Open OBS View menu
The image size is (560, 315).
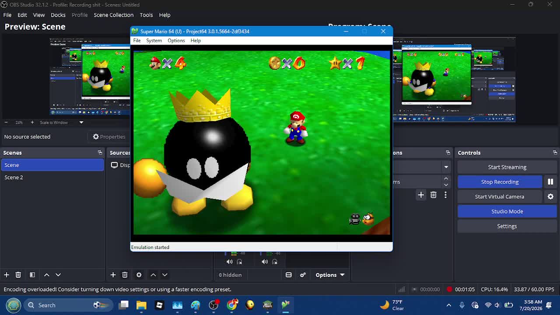(39, 15)
